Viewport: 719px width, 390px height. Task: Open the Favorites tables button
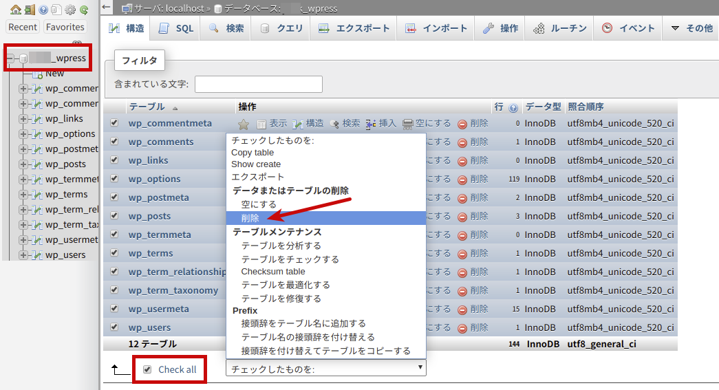[65, 27]
